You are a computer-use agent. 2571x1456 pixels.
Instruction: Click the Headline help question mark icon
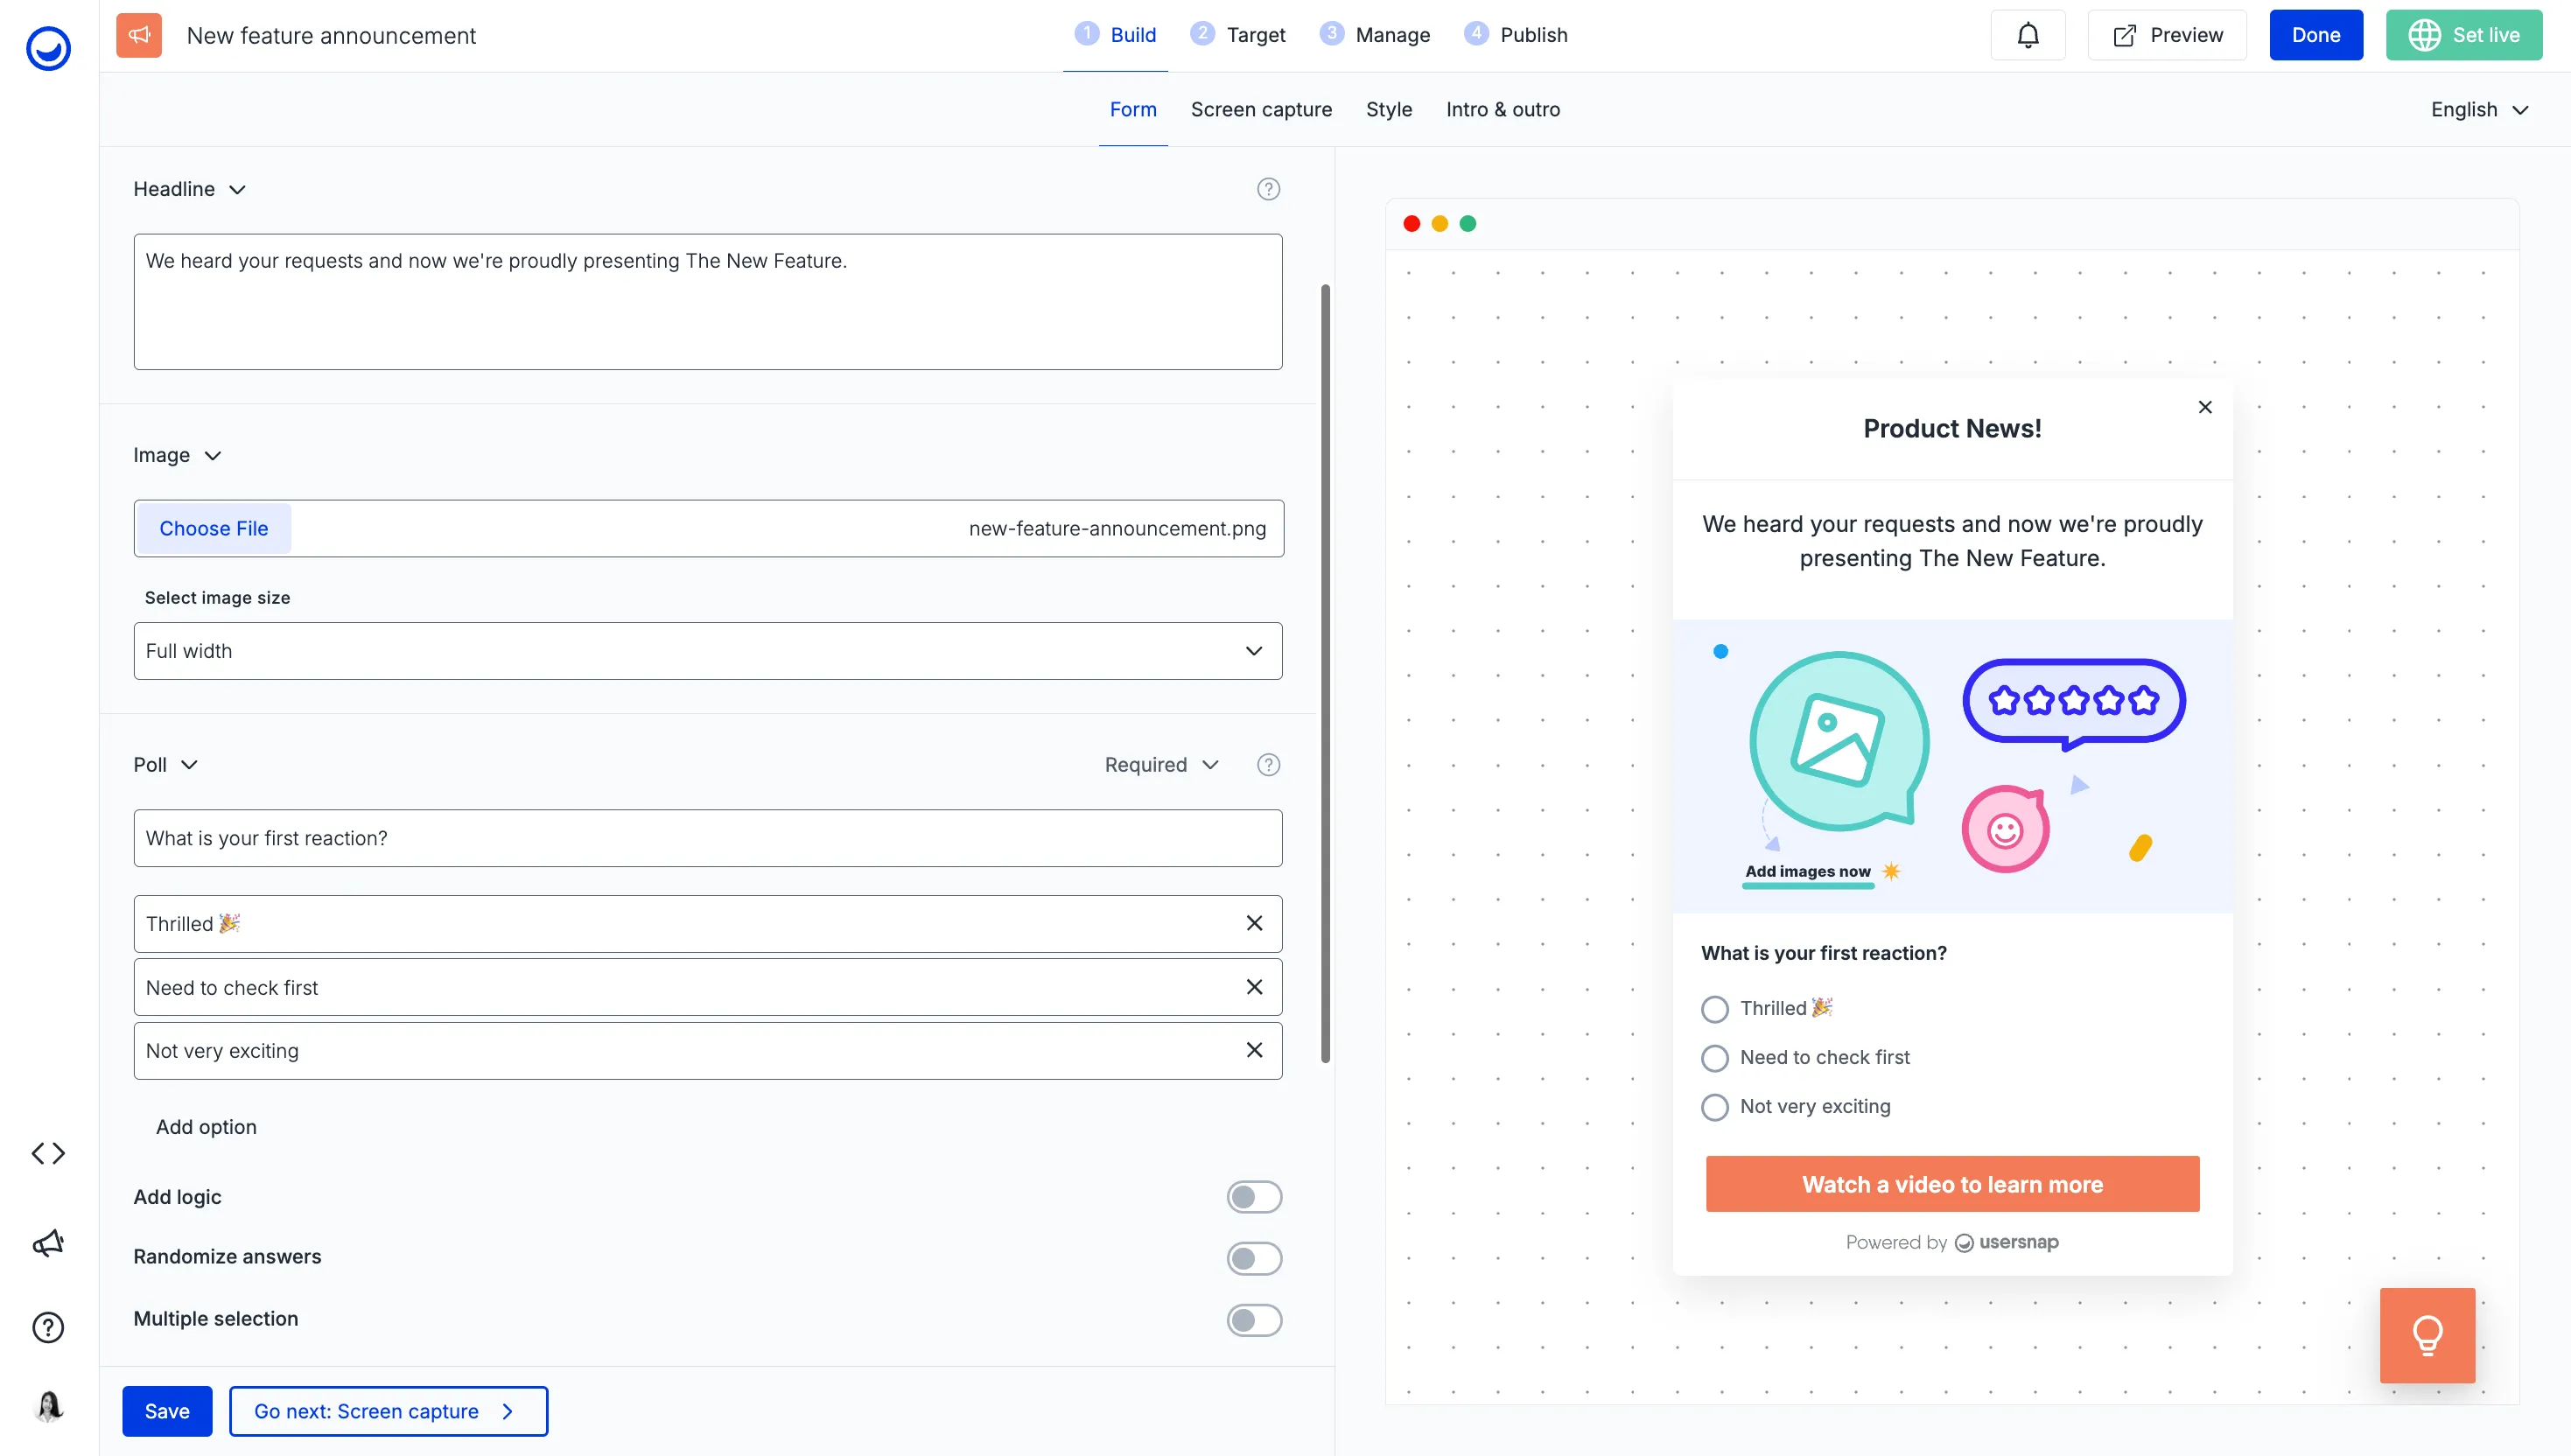pyautogui.click(x=1268, y=189)
